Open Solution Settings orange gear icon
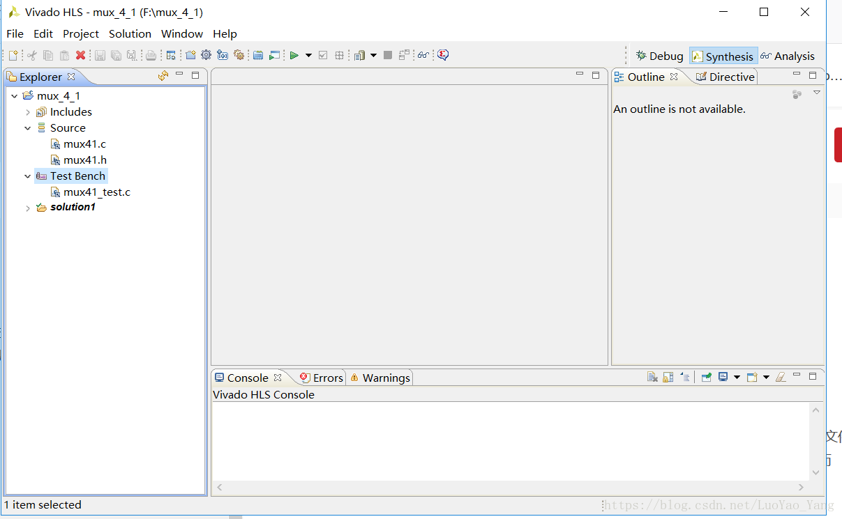 239,55
